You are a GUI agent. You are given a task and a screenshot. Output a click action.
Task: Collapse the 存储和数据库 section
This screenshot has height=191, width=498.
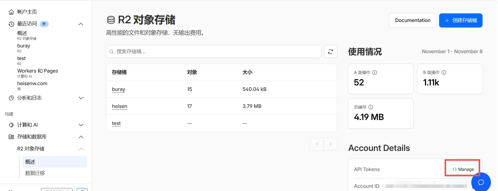coord(81,137)
